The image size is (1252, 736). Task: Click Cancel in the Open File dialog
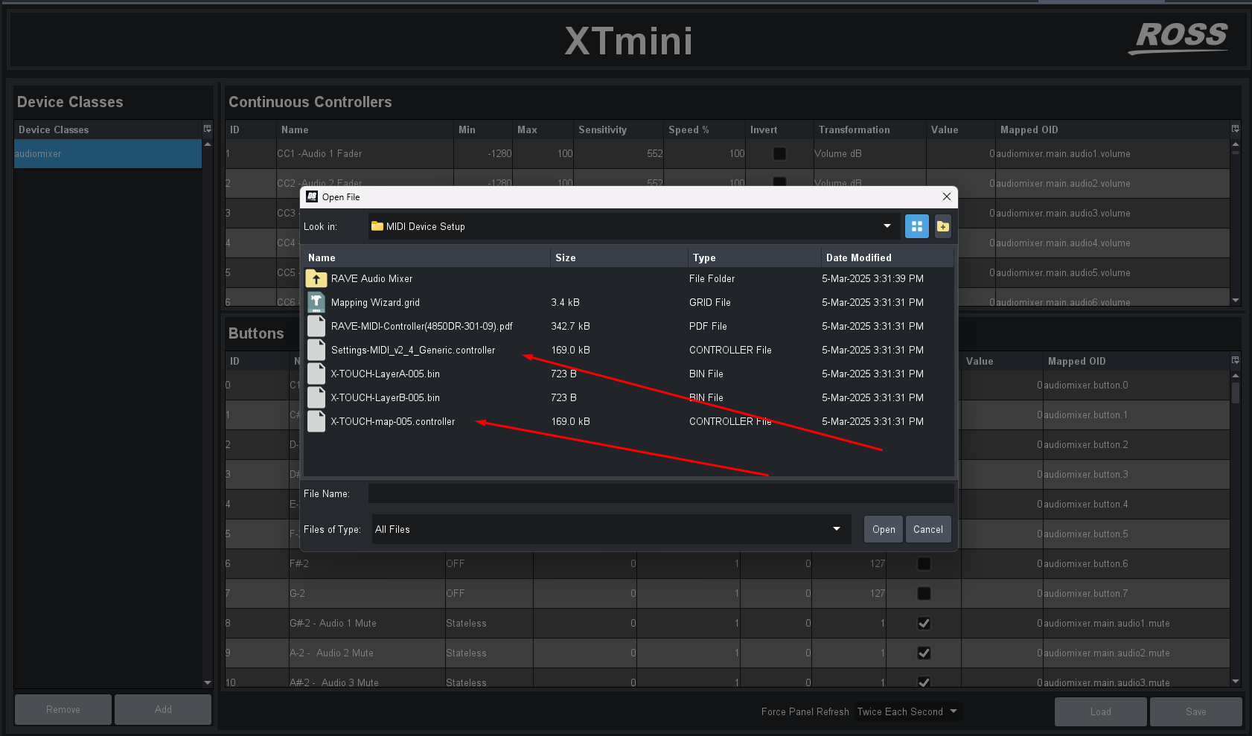[x=928, y=529]
